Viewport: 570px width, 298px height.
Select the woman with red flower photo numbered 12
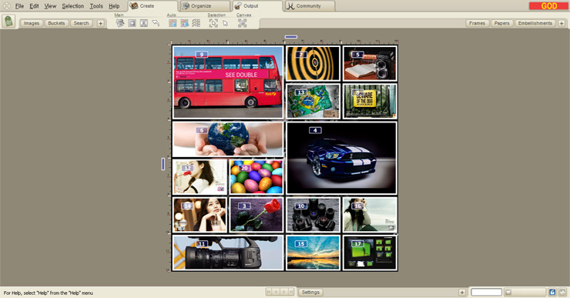[199, 177]
